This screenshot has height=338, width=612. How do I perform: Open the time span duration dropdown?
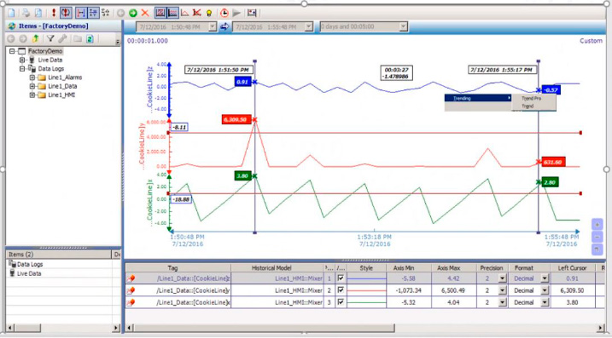403,27
